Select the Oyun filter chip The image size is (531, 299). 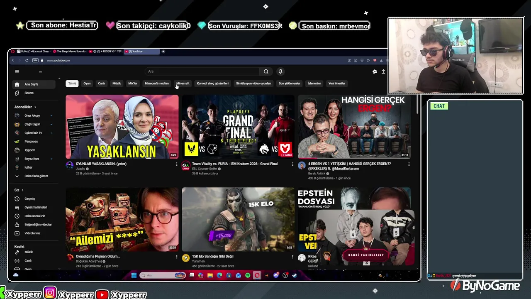(87, 83)
